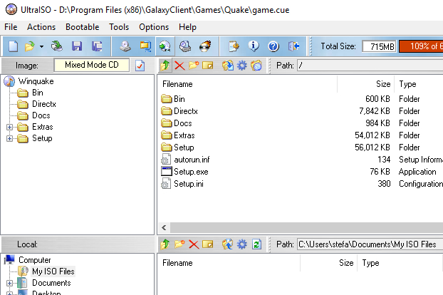Click the image Path field showing /
Screen dimensions: 443x295
[x=370, y=66]
